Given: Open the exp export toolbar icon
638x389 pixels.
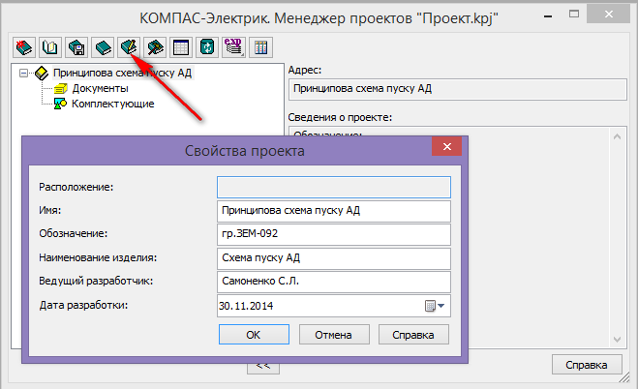Looking at the screenshot, I should point(233,47).
